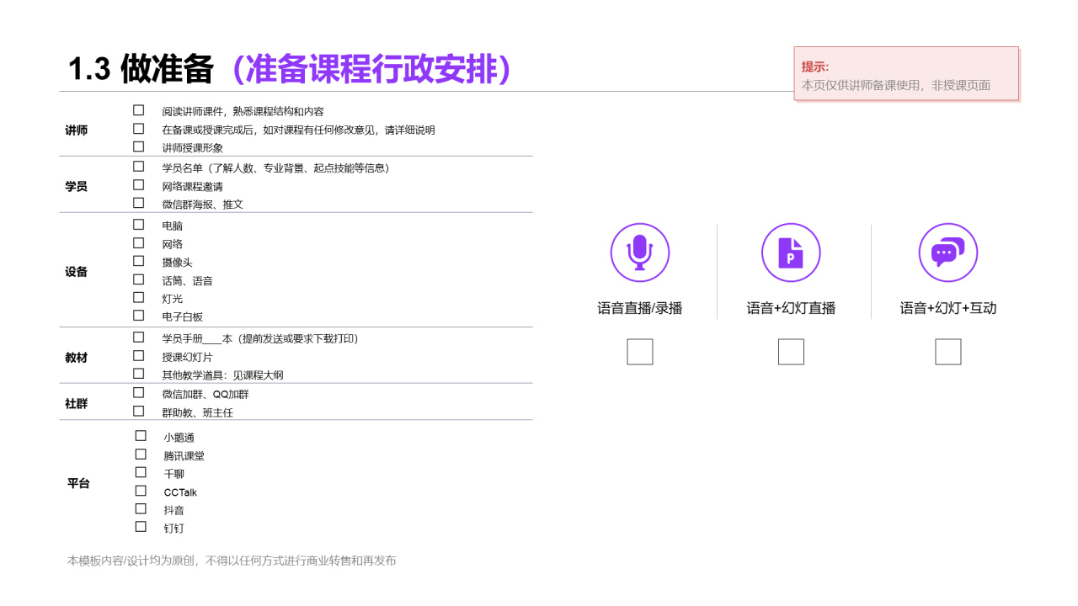Click the chat bubbles interaction icon
Viewport: 1078px width, 606px height.
point(948,252)
